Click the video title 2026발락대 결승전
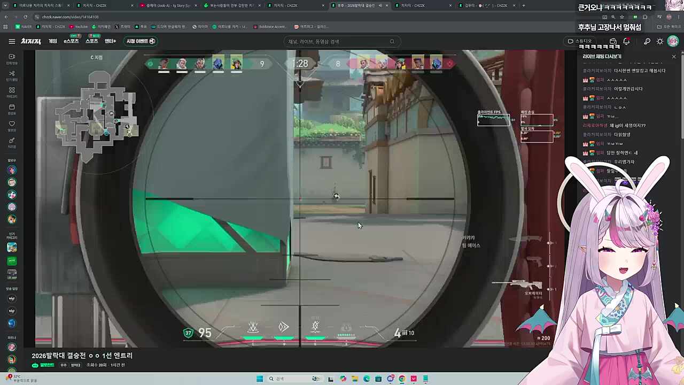The height and width of the screenshot is (385, 684). tap(82, 356)
